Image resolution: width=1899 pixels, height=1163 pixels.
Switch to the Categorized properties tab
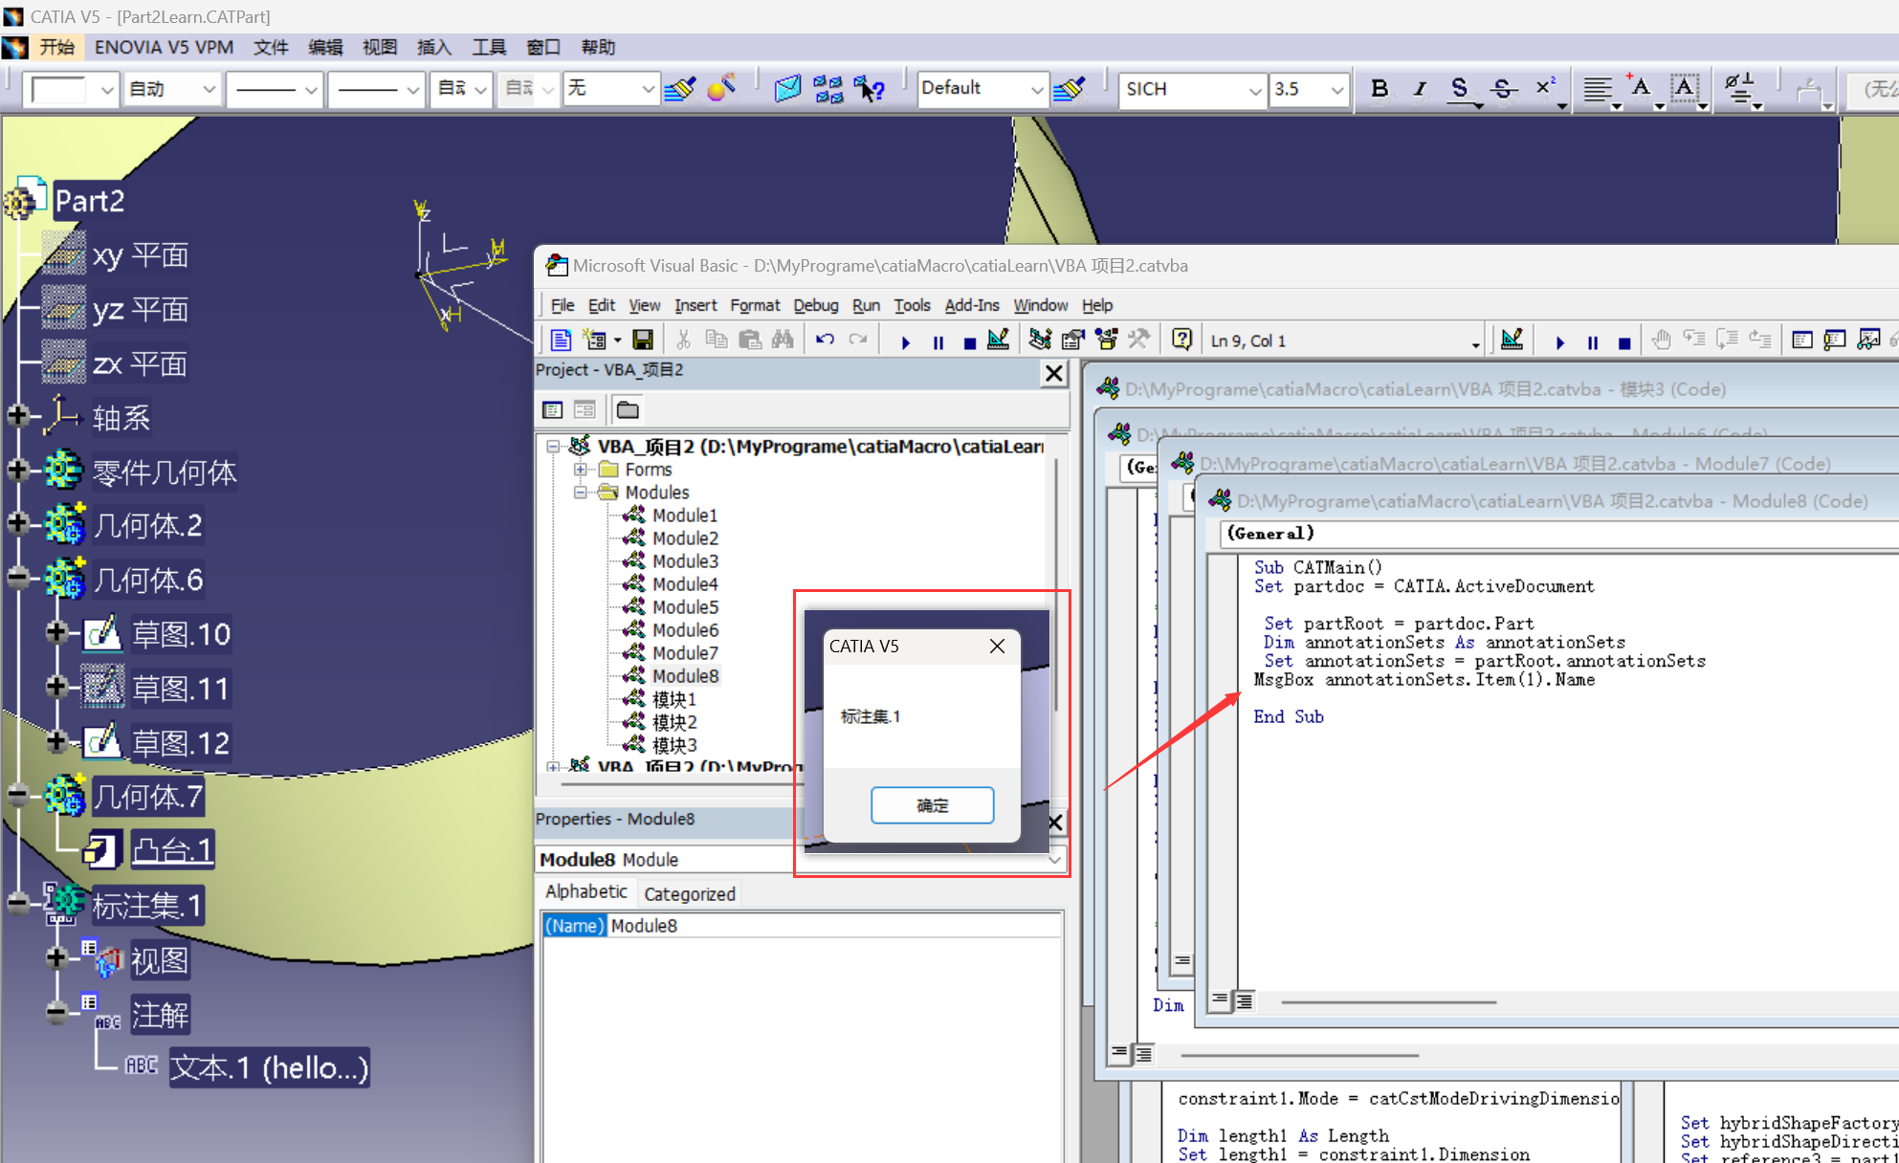[690, 893]
